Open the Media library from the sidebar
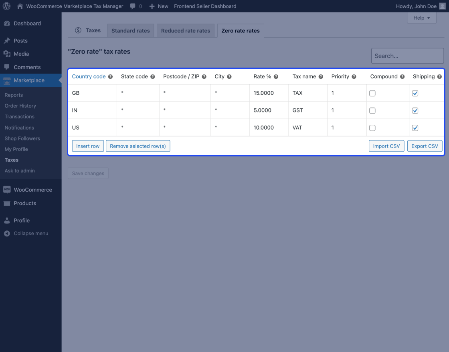449x352 pixels. [x=20, y=54]
